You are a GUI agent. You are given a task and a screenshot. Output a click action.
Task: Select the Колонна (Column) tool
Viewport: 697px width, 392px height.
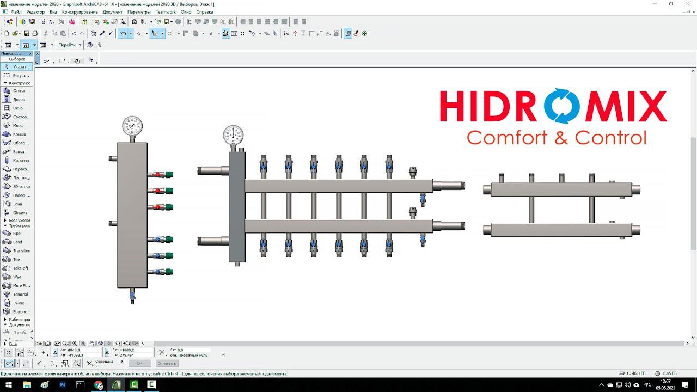click(16, 161)
